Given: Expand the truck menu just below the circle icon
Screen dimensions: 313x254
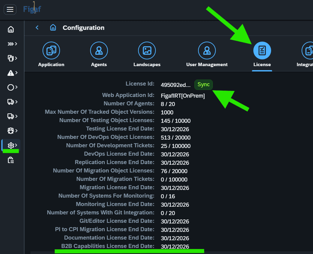Looking at the screenshot, I should click(x=12, y=102).
